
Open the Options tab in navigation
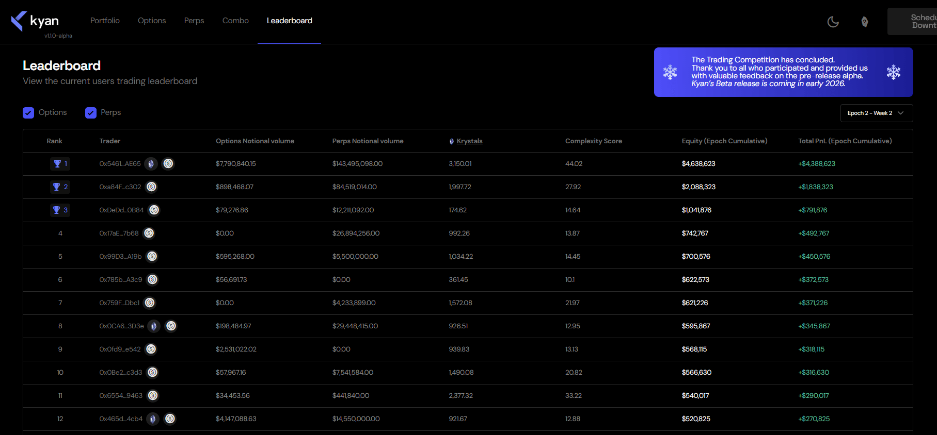(x=152, y=21)
